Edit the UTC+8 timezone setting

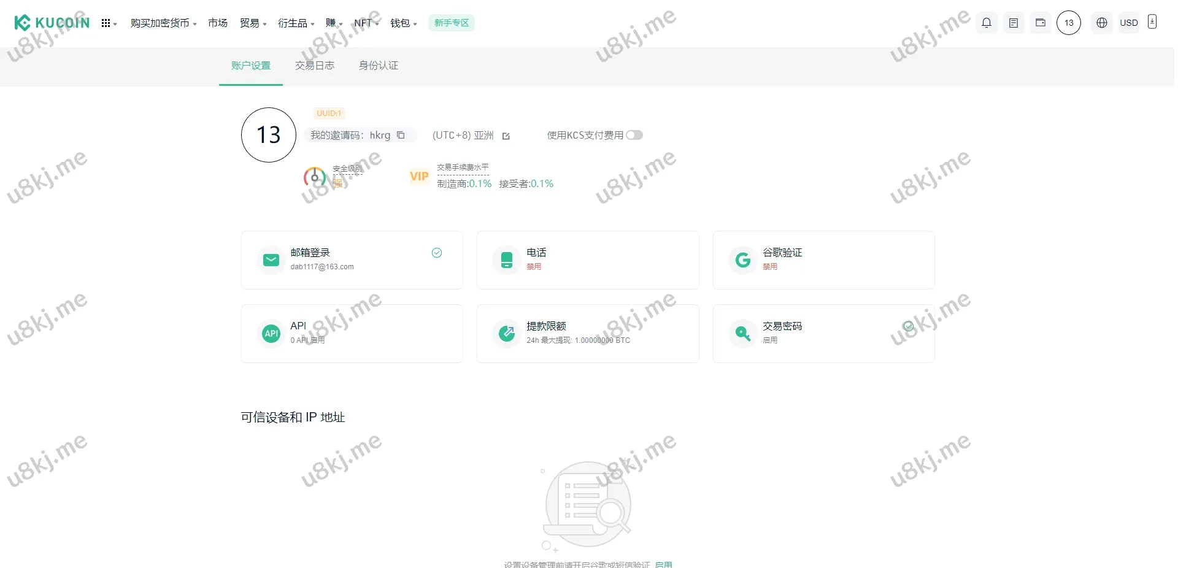(506, 136)
